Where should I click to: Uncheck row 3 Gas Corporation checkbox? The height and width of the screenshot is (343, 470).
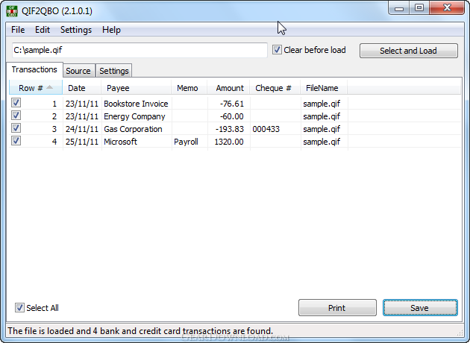pyautogui.click(x=16, y=129)
